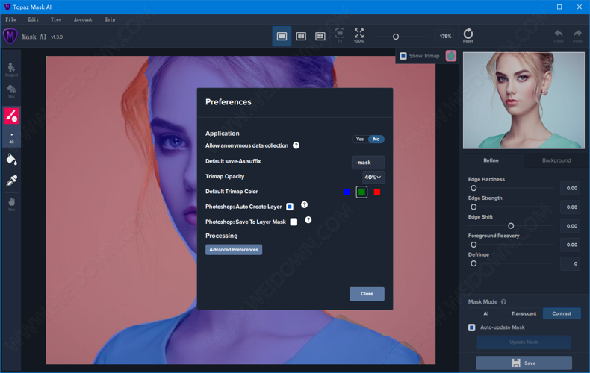Click the trimap color circle icon
Viewport: 590px width, 373px height.
tap(451, 56)
